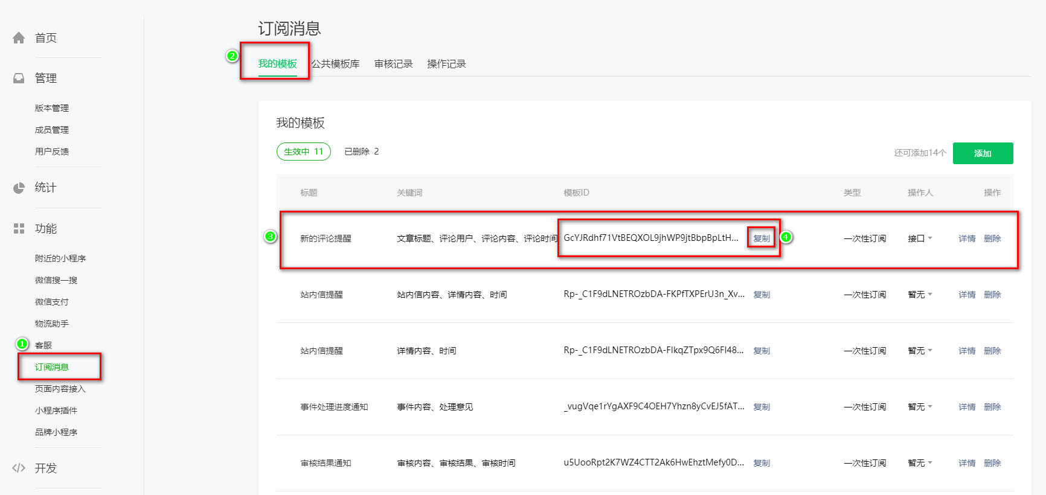Open 微信支付 in the sidebar
Screen dimensions: 1046x495
tap(52, 302)
